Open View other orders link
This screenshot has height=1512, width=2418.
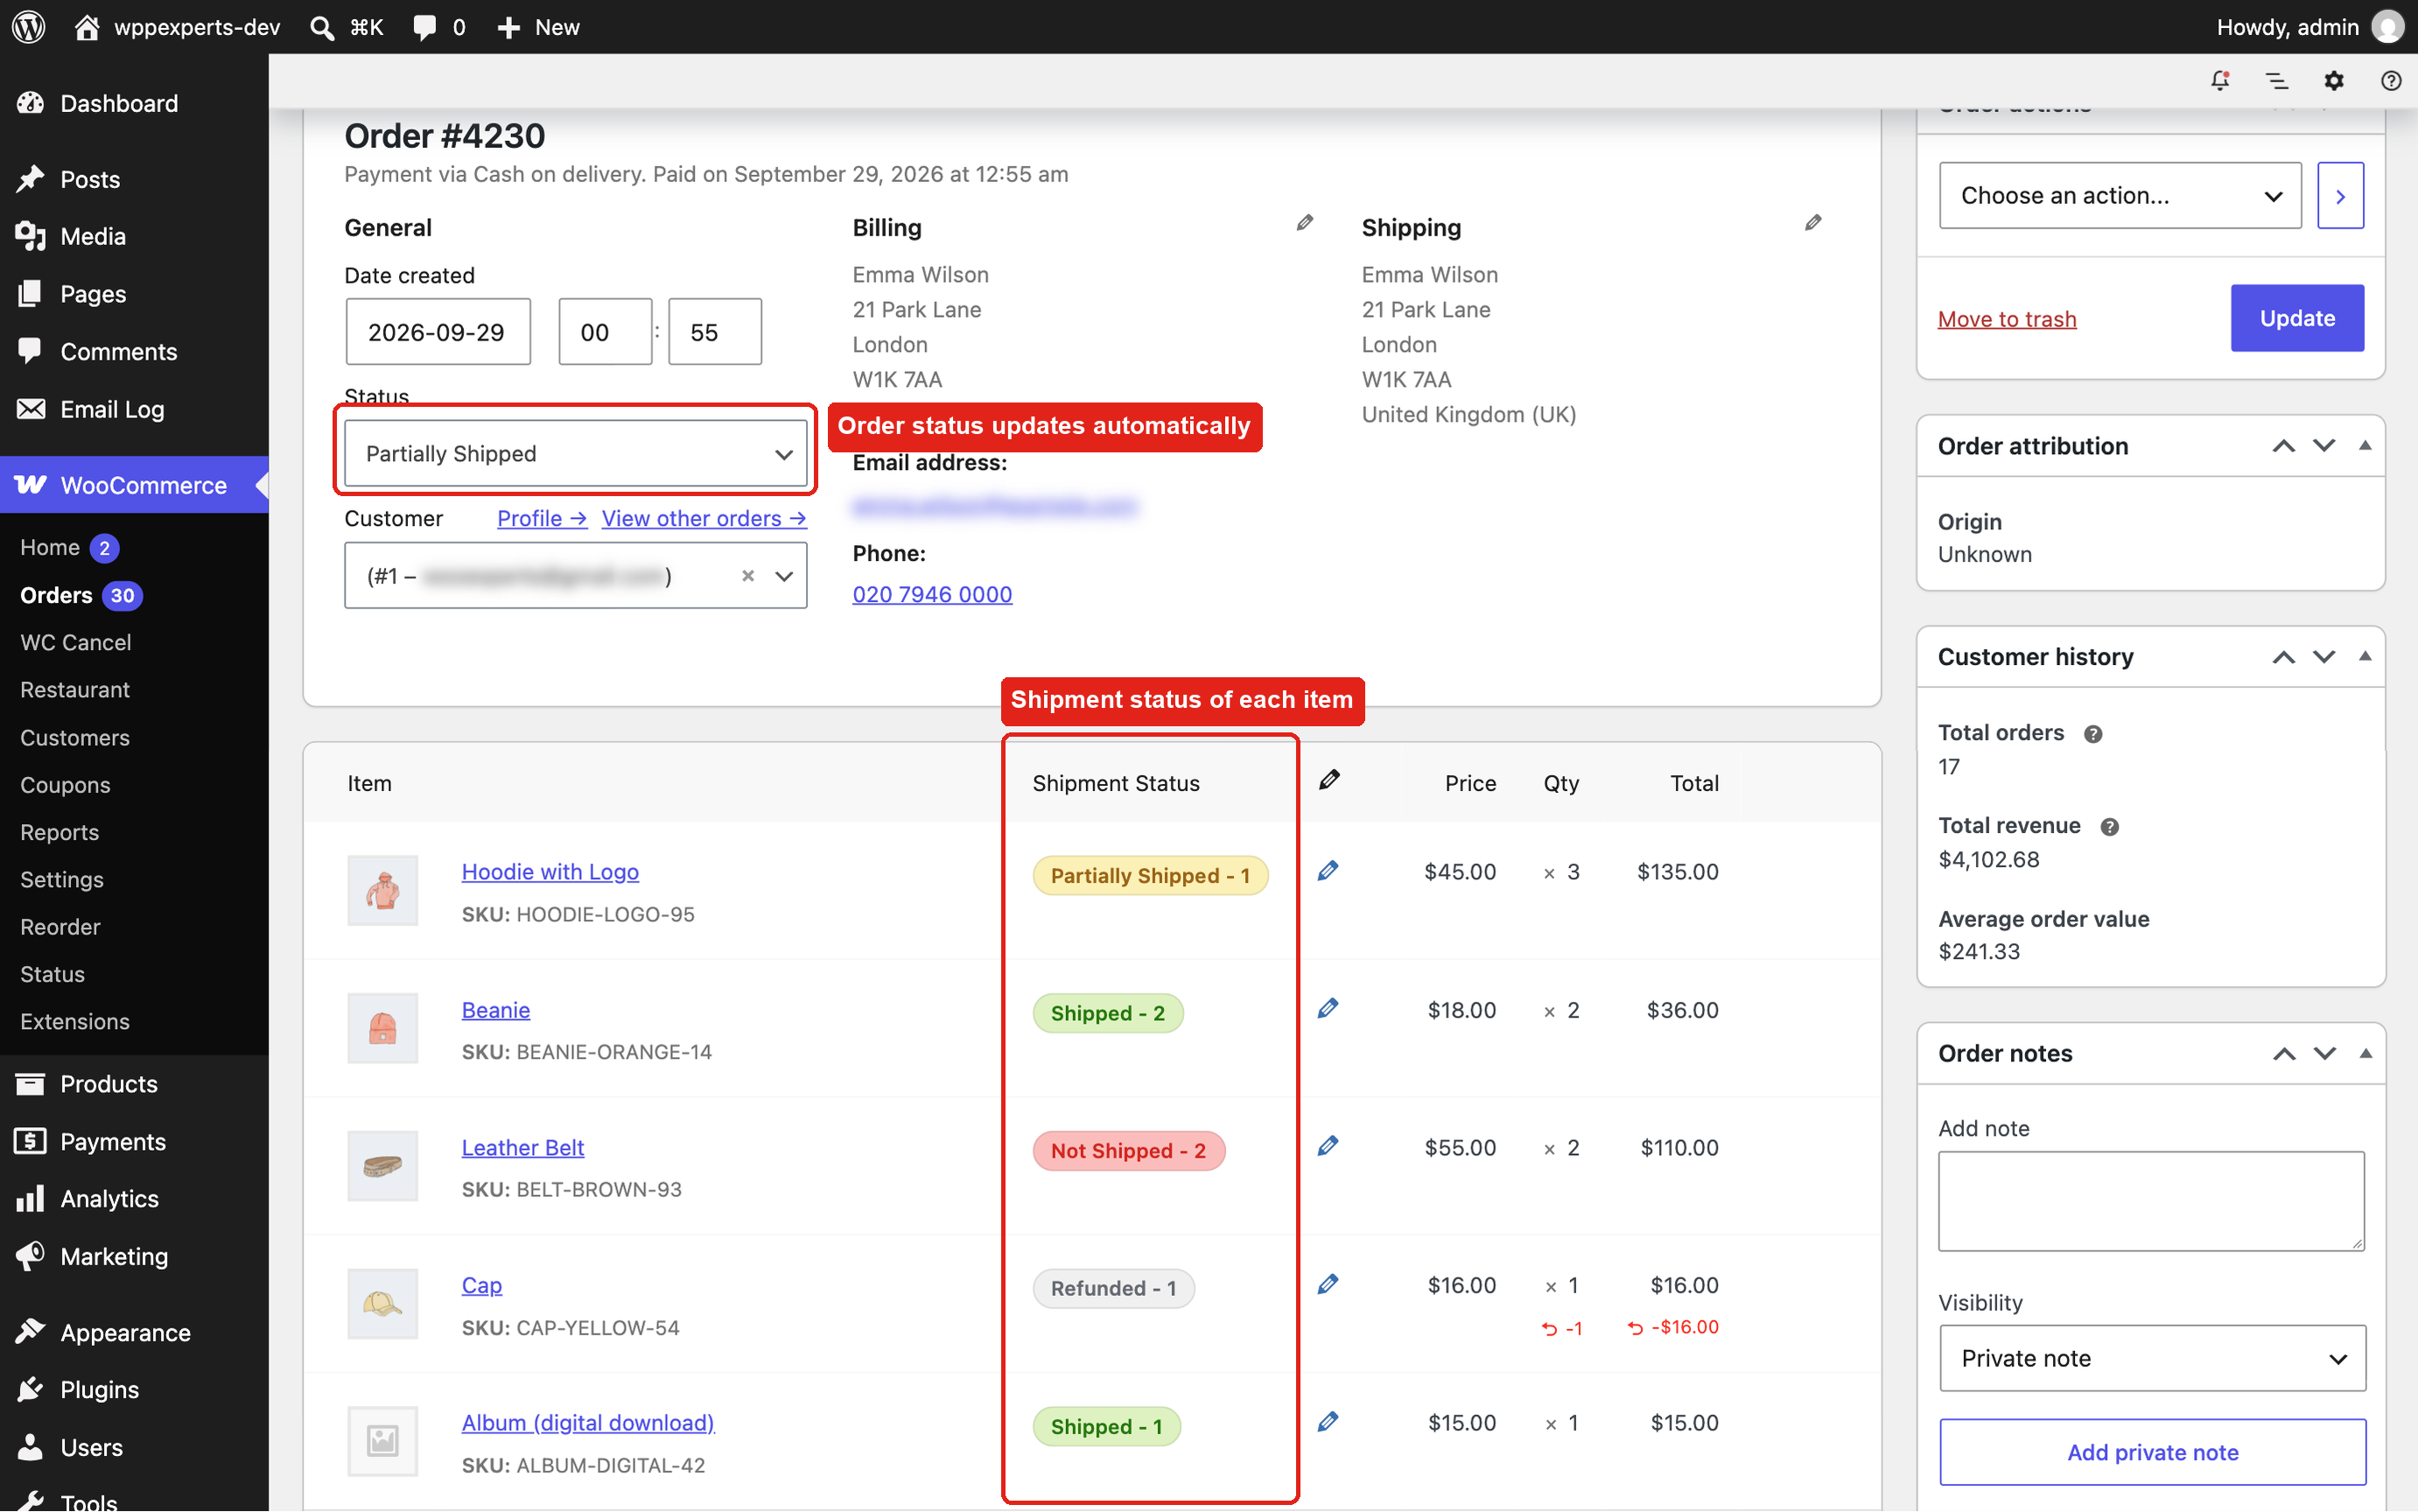(704, 519)
